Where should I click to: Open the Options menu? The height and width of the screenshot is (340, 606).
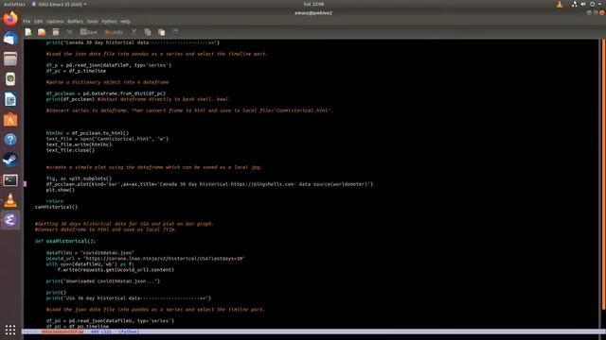[x=55, y=22]
